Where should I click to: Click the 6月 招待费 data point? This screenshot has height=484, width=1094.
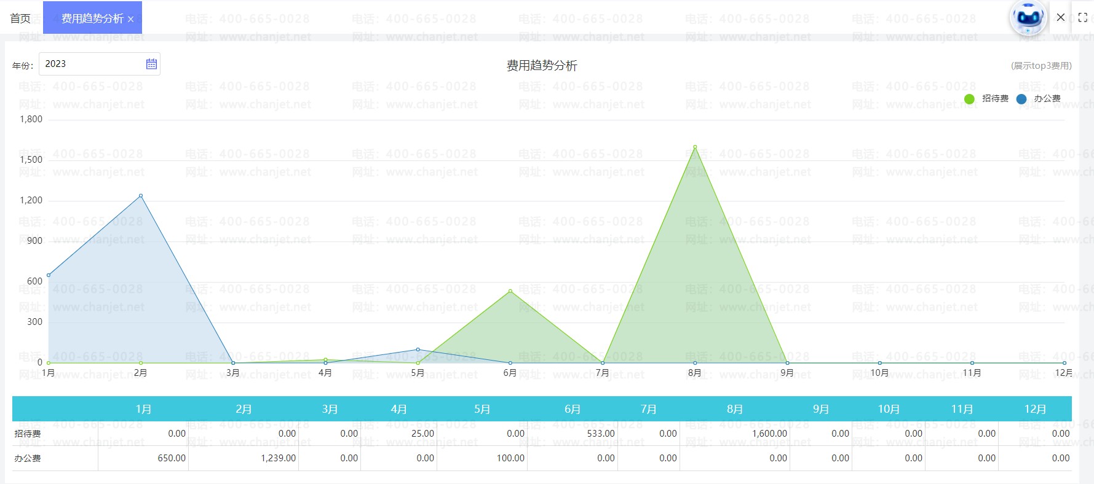click(510, 291)
